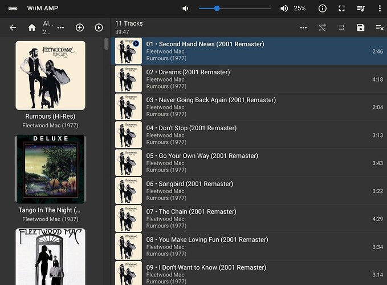Click the Songbird track thumbnail
This screenshot has height=285, width=387.
tap(128, 191)
